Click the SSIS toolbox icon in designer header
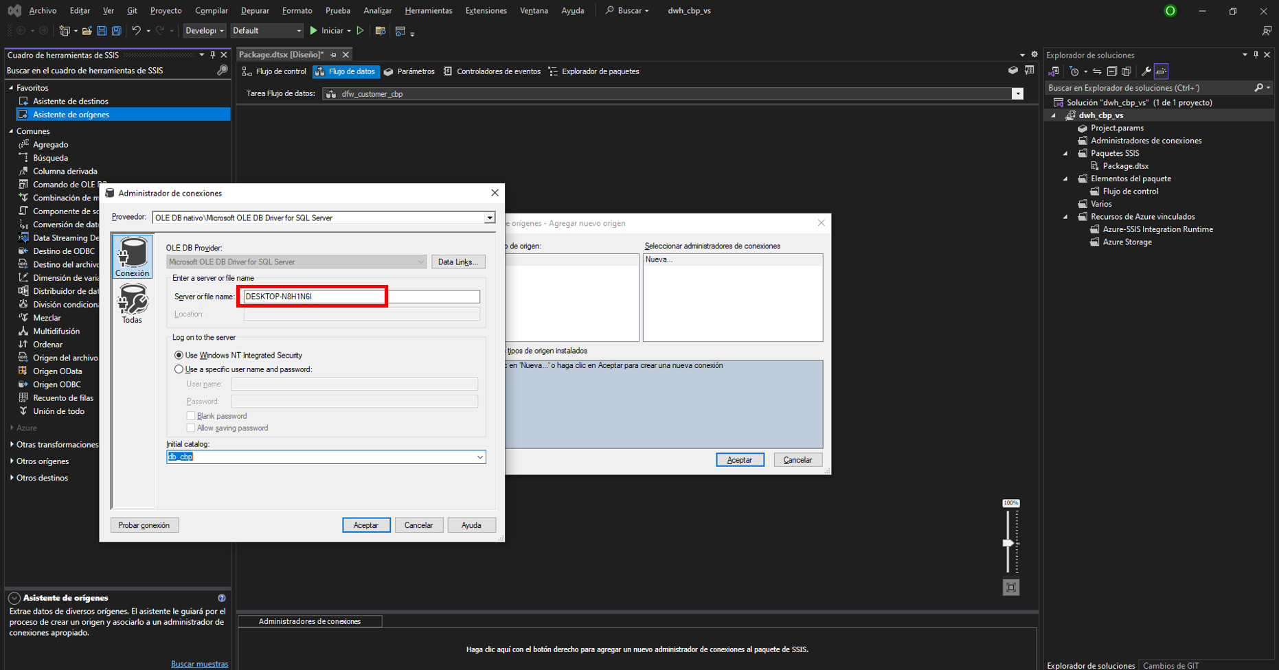The height and width of the screenshot is (670, 1279). tap(1012, 70)
